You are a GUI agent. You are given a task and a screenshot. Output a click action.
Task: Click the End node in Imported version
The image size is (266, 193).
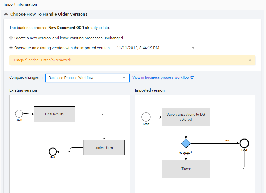[x=244, y=143]
